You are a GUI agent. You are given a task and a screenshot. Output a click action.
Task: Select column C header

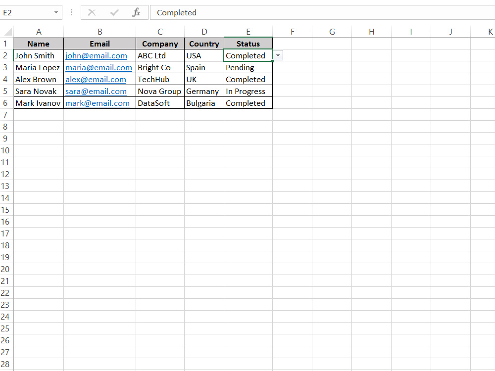click(160, 32)
